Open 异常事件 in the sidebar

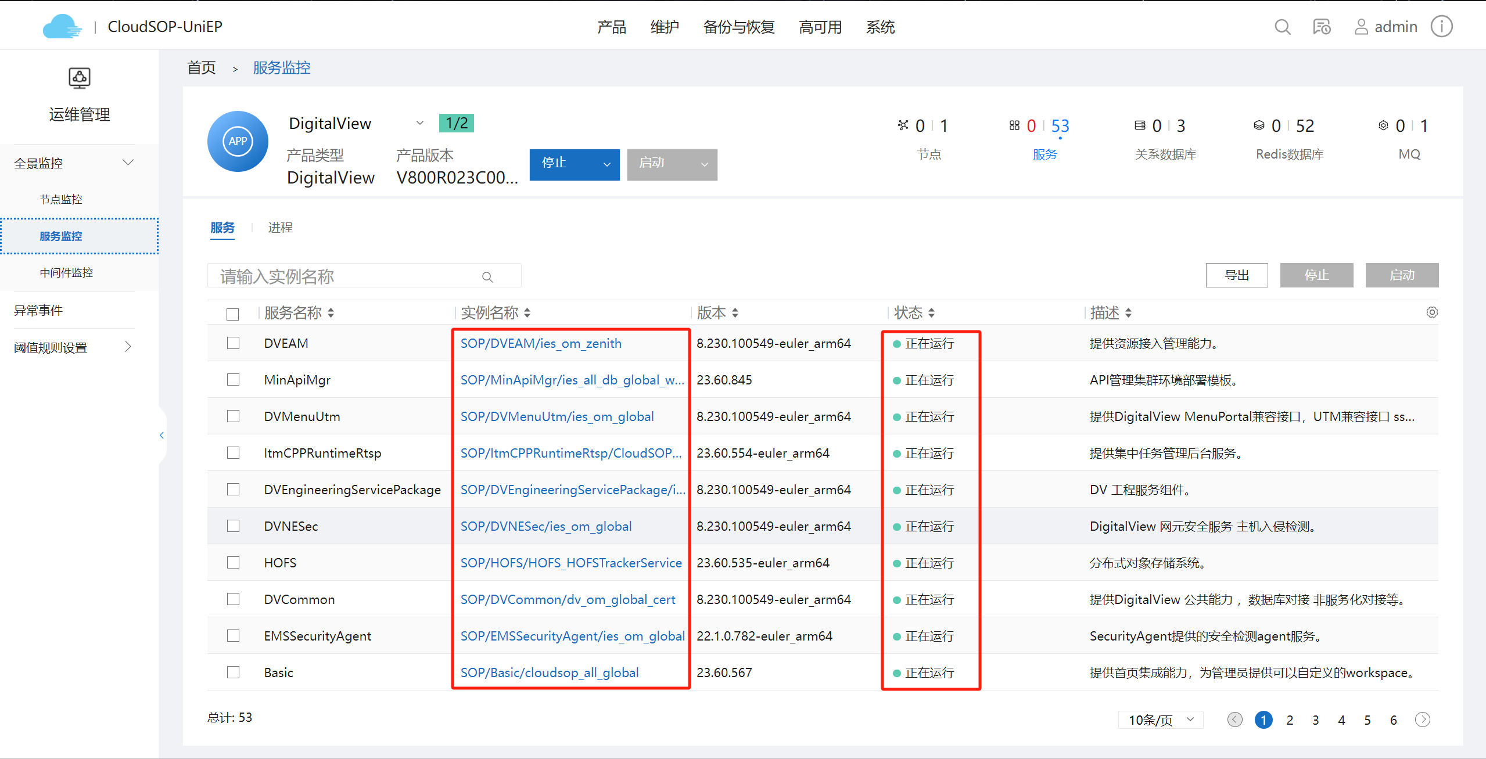[x=38, y=310]
